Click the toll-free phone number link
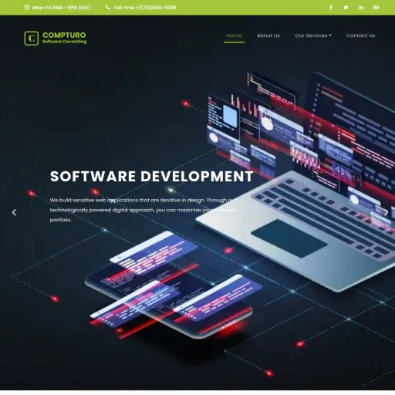 [145, 8]
